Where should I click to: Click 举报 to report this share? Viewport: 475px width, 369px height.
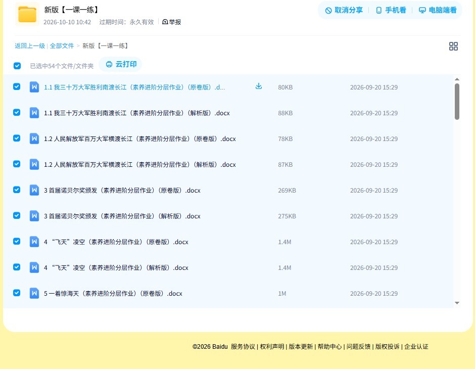pyautogui.click(x=171, y=22)
